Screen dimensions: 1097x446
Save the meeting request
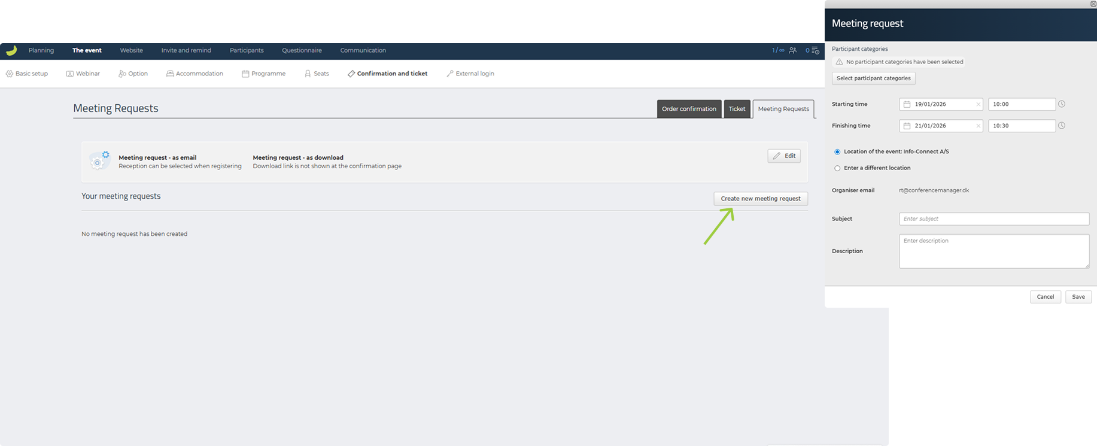tap(1078, 297)
